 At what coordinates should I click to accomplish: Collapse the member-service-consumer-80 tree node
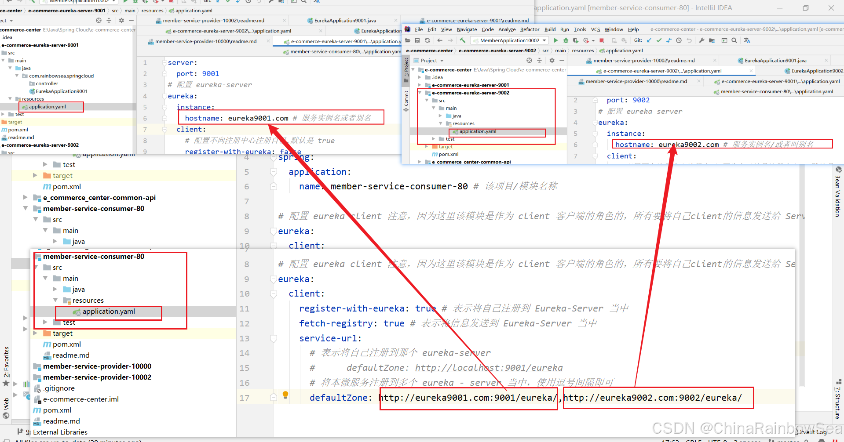26,208
